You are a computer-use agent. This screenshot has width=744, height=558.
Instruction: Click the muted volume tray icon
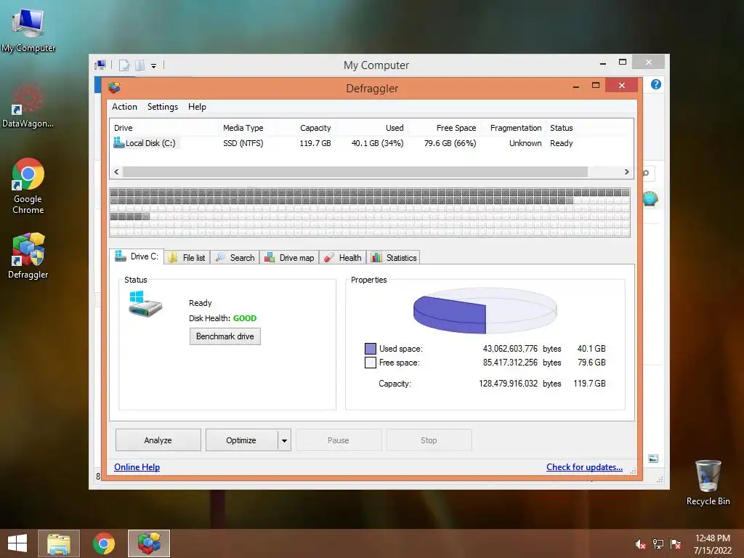click(641, 544)
